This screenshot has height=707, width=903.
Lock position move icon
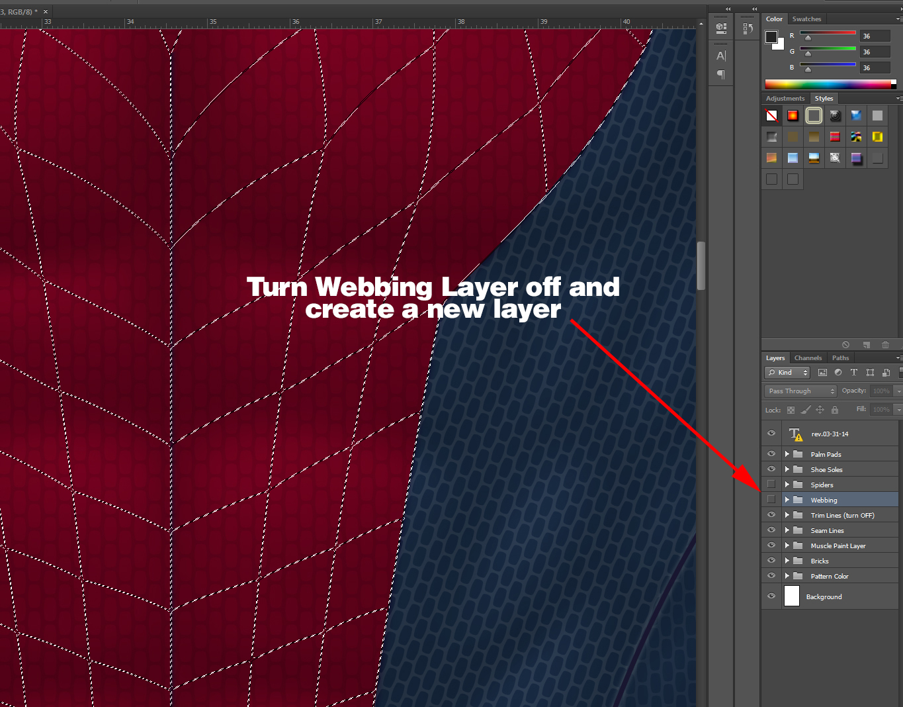[x=820, y=410]
